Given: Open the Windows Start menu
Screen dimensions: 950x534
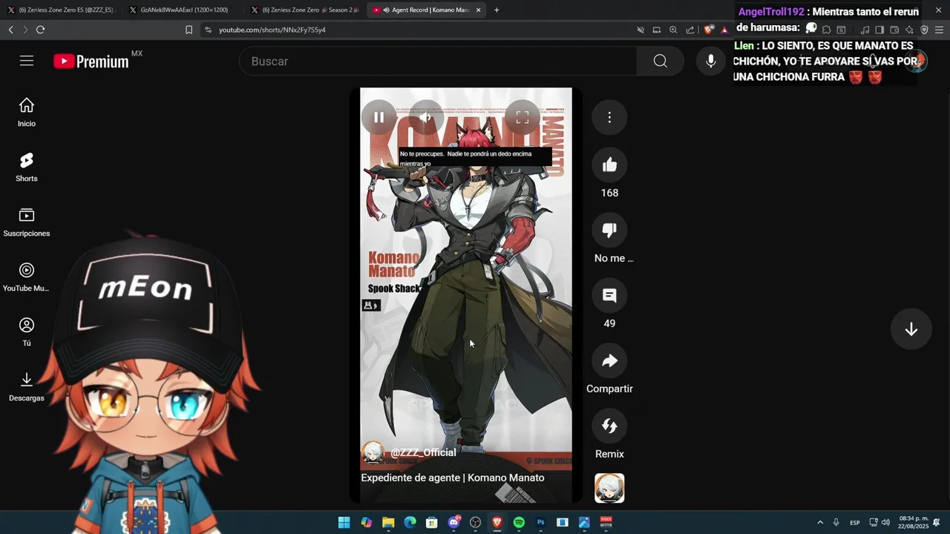Looking at the screenshot, I should click(344, 523).
